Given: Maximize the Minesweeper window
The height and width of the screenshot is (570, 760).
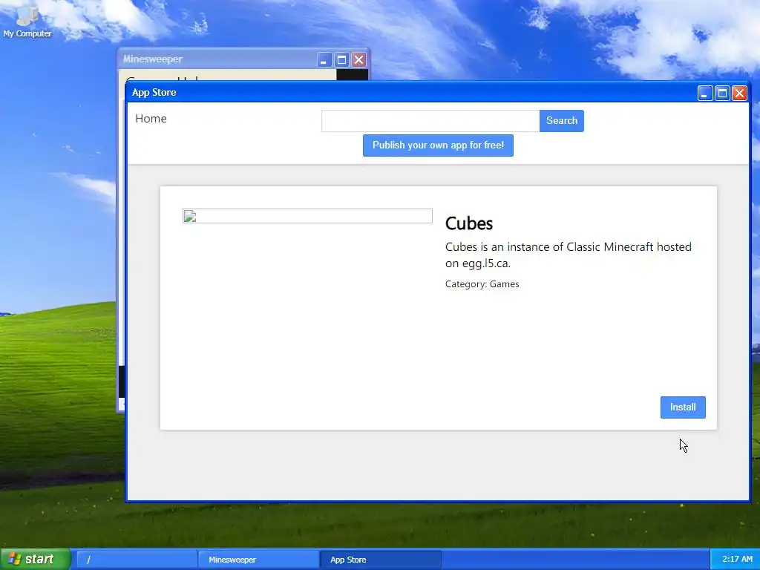Looking at the screenshot, I should (x=341, y=59).
